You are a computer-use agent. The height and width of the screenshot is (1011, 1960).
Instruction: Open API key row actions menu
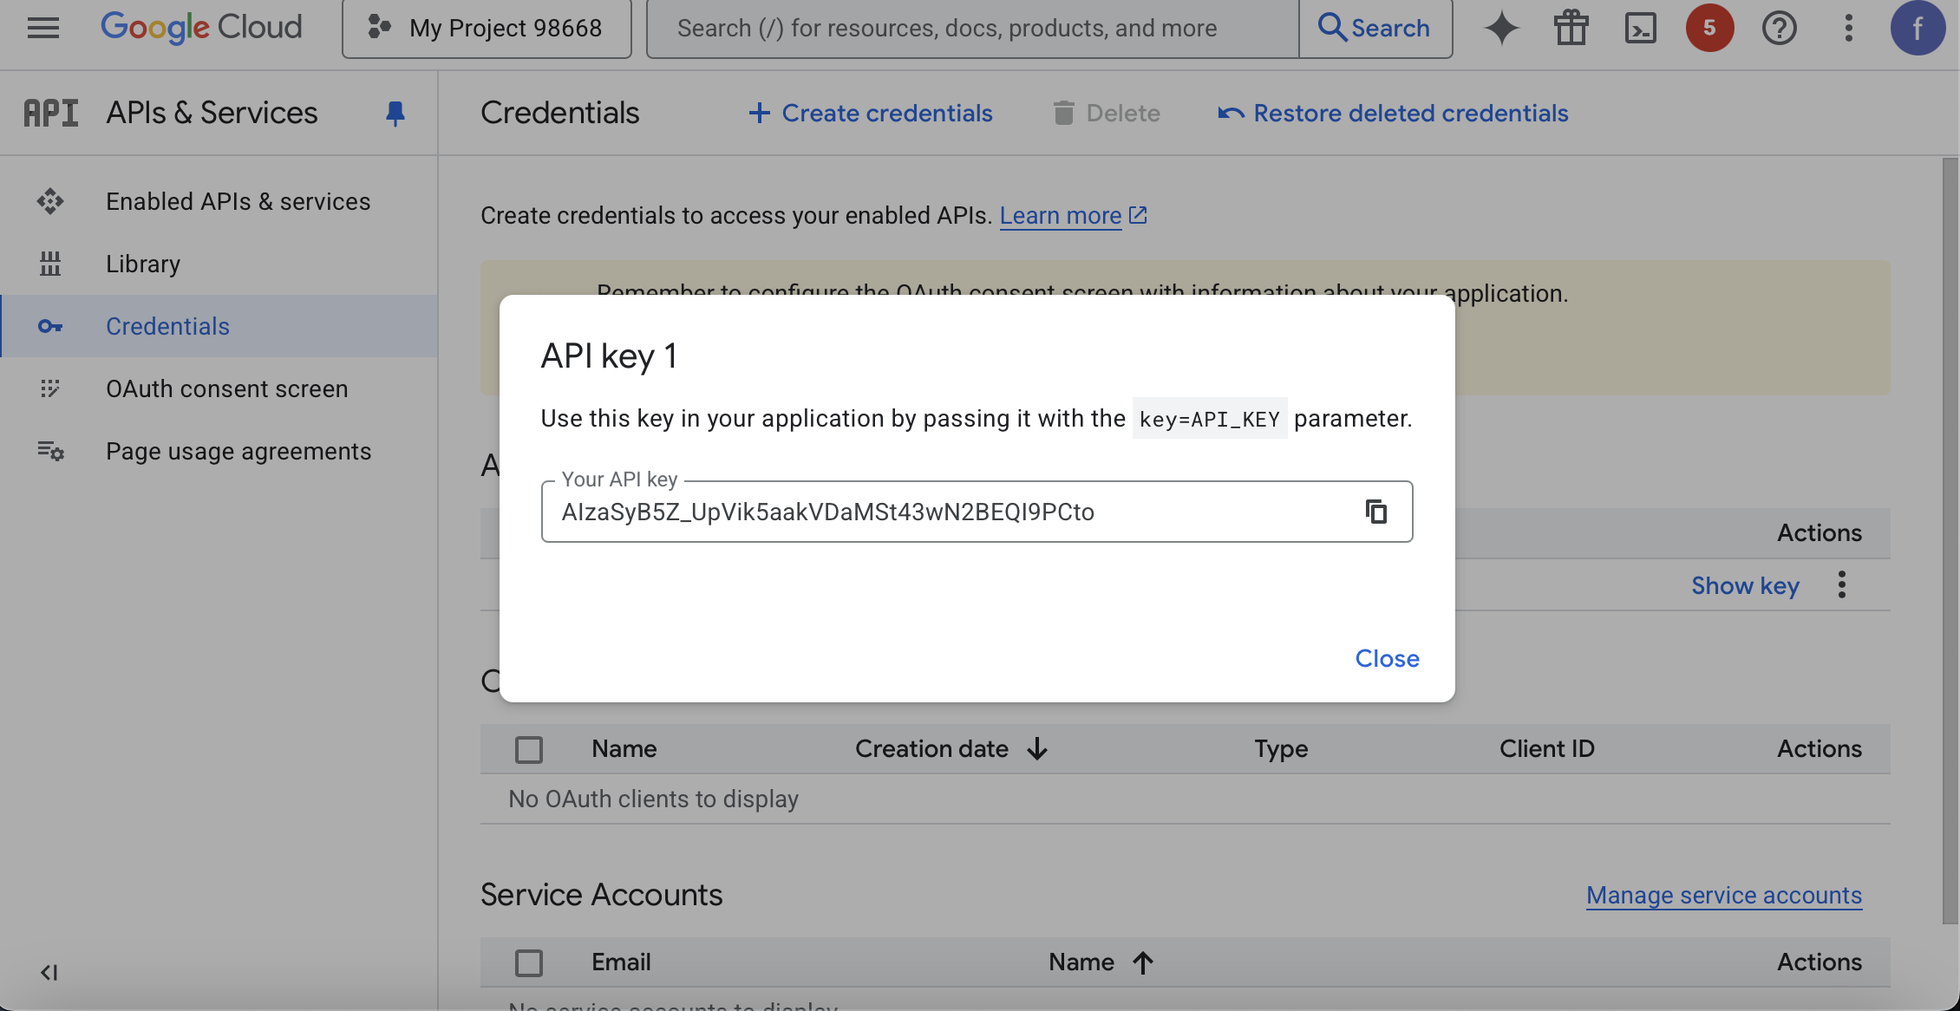click(1842, 585)
